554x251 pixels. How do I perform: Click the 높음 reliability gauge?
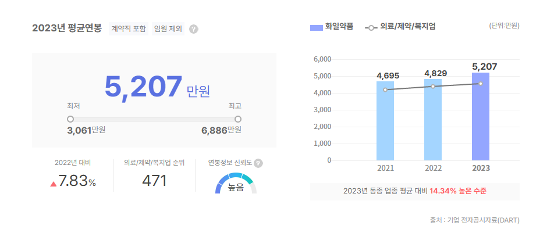(236, 184)
